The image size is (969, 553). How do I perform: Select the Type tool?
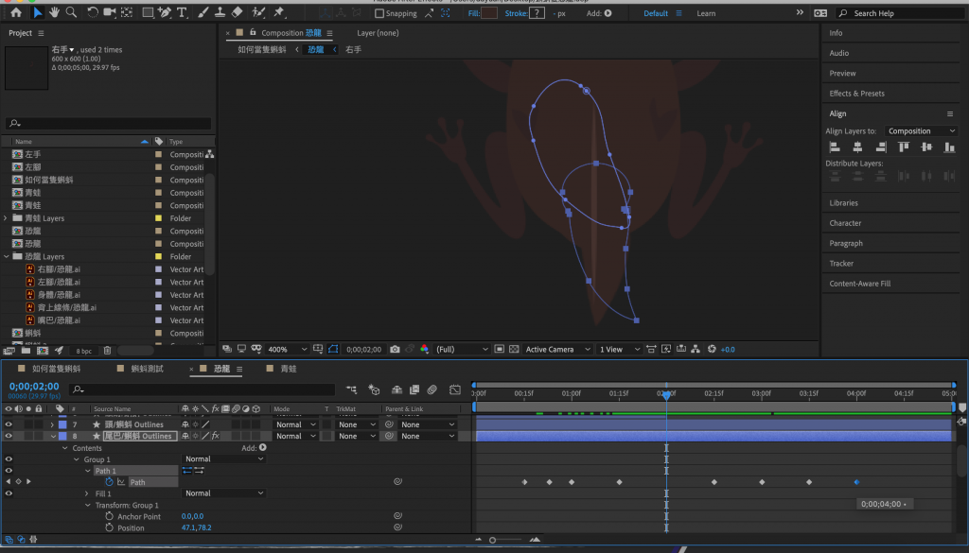182,12
